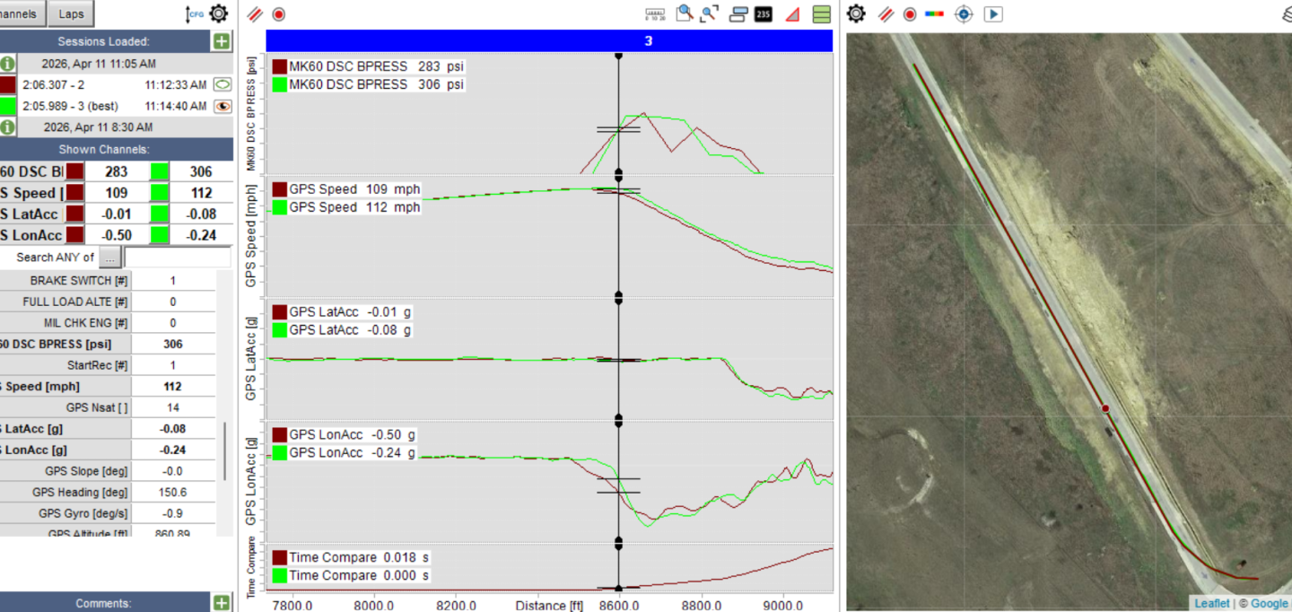Viewport: 1292px width, 612px height.
Task: Add a session with the green plus
Action: [x=222, y=41]
